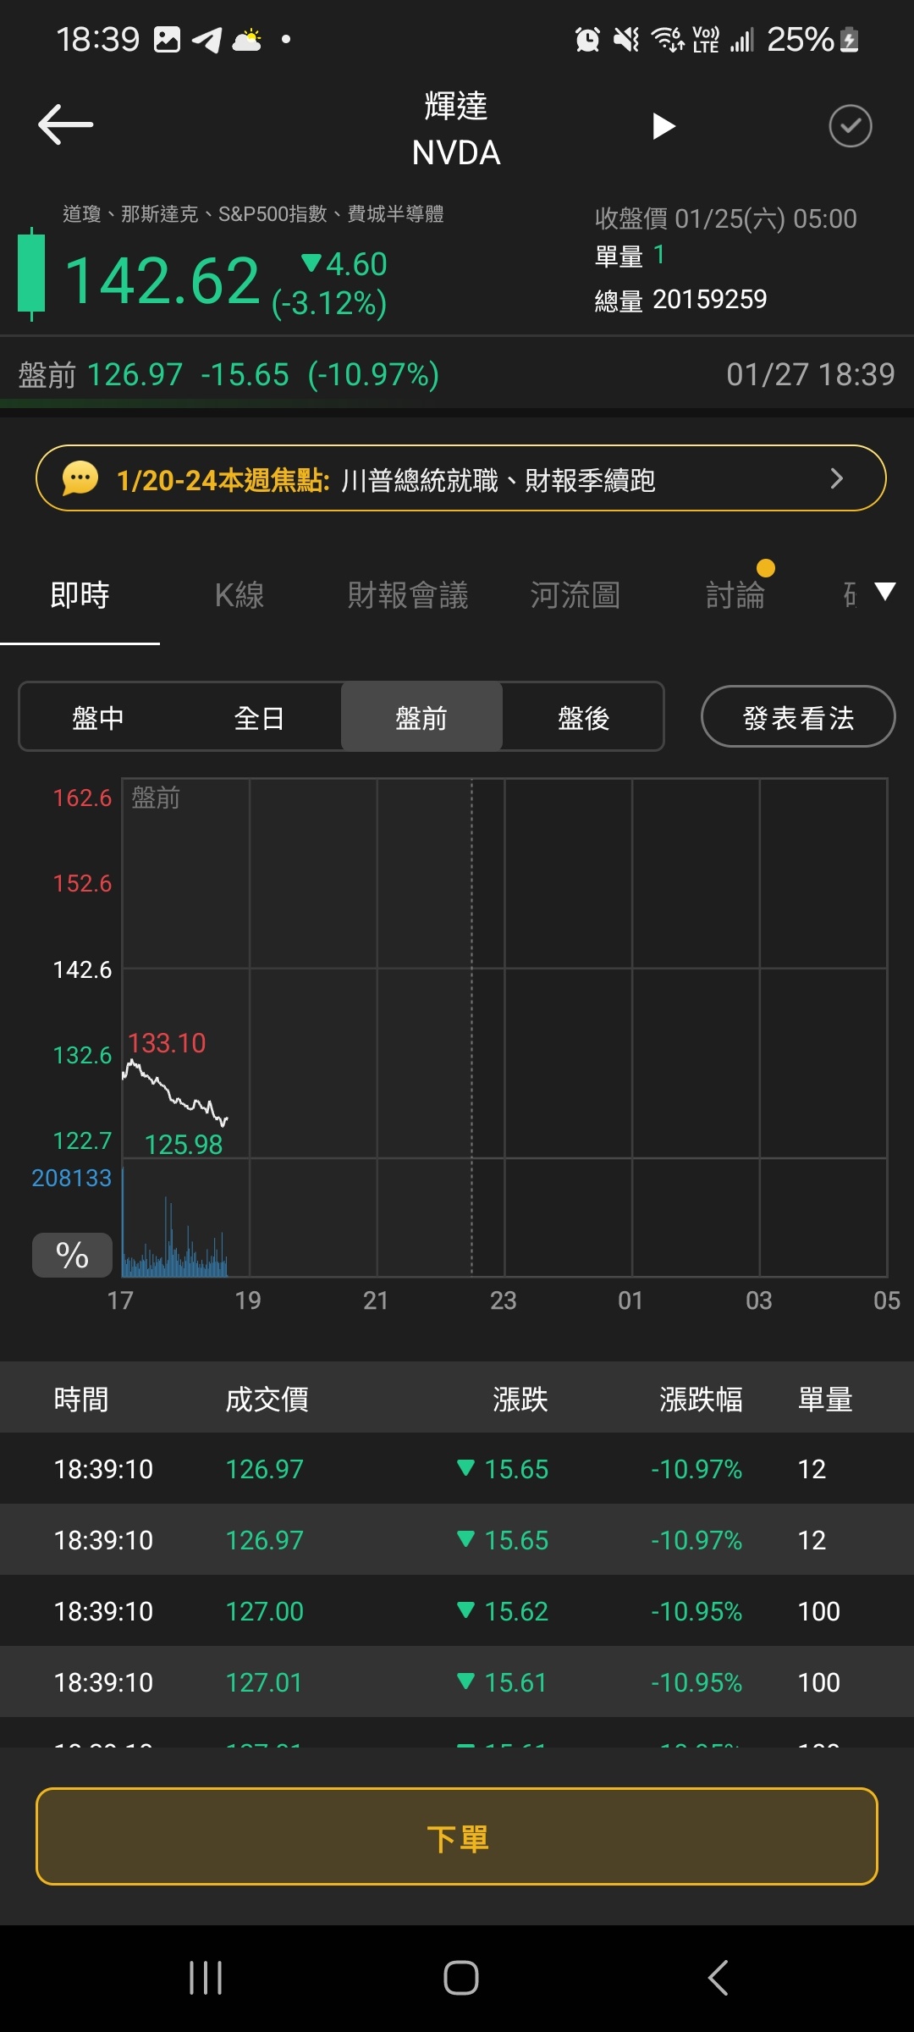Tap the 漲跌幅 column header
Viewport: 914px width, 2032px height.
coord(701,1400)
